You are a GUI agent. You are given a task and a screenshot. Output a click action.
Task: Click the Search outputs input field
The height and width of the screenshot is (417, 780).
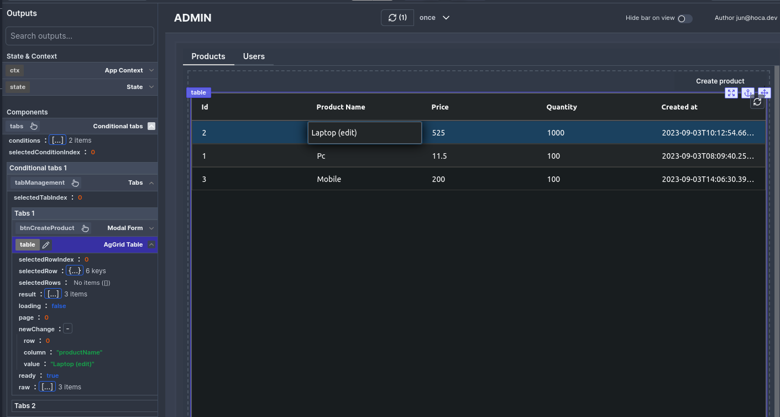pyautogui.click(x=80, y=35)
